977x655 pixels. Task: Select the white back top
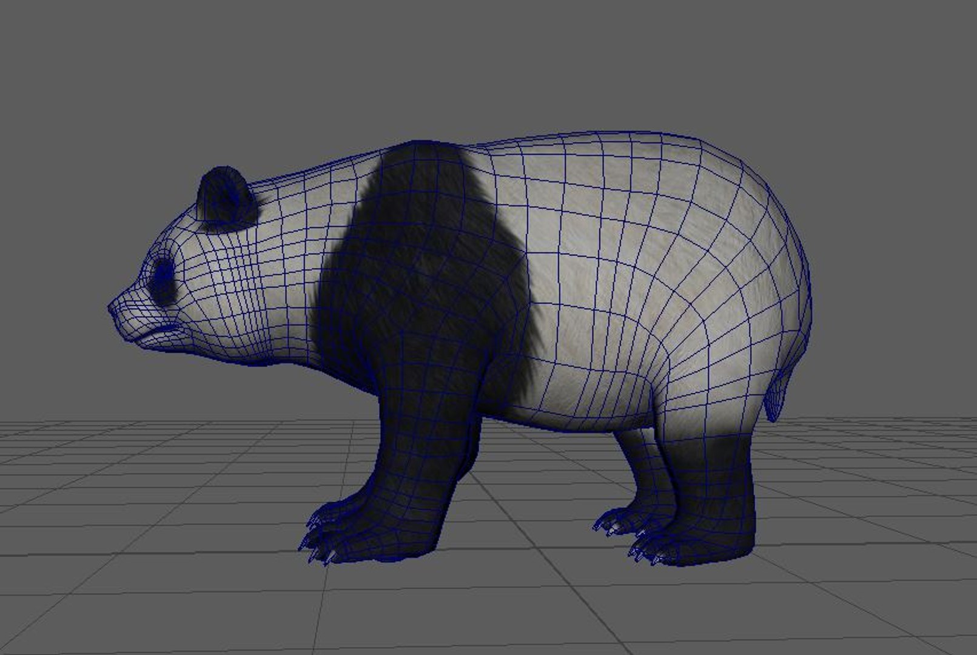tap(606, 152)
